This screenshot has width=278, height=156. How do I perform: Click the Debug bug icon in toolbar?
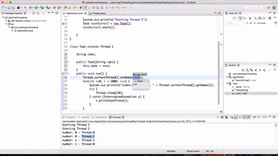[x=30, y=8]
